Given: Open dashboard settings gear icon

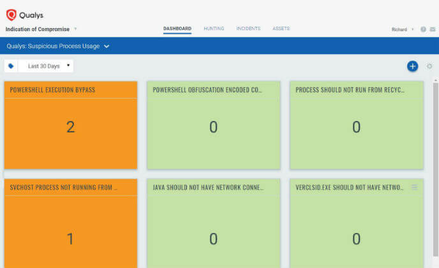Looking at the screenshot, I should [x=429, y=66].
